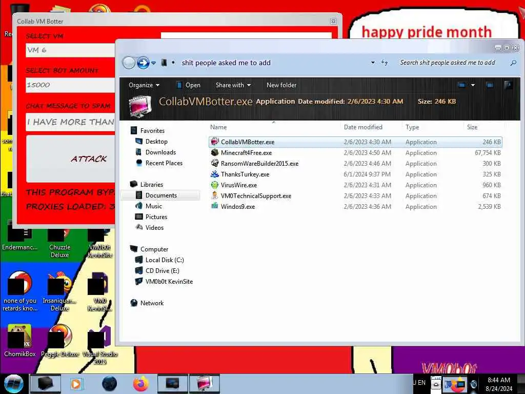Open the Organize menu
Image resolution: width=525 pixels, height=394 pixels.
pos(144,85)
